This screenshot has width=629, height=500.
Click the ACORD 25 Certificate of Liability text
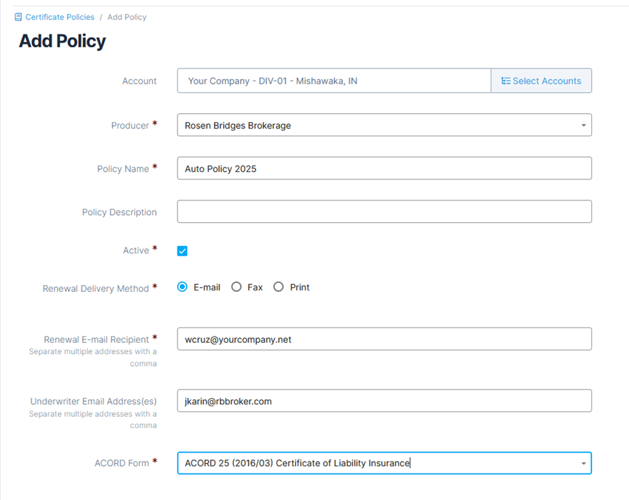click(297, 463)
